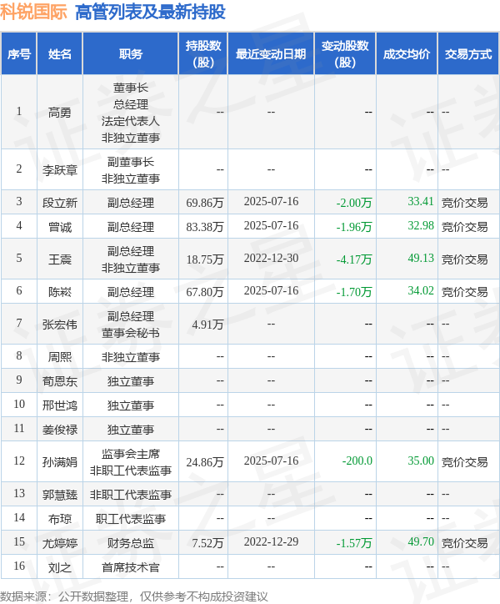Viewport: 500px width, 604px height.
Task: Click 副董事长 position text
Action: [x=131, y=162]
